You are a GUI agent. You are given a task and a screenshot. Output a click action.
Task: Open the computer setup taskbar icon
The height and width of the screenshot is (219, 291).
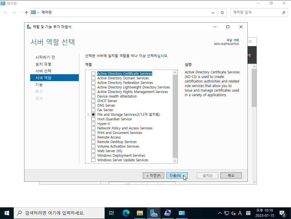pos(168,213)
